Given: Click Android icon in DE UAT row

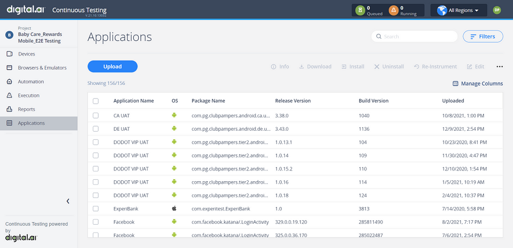Looking at the screenshot, I should (174, 129).
